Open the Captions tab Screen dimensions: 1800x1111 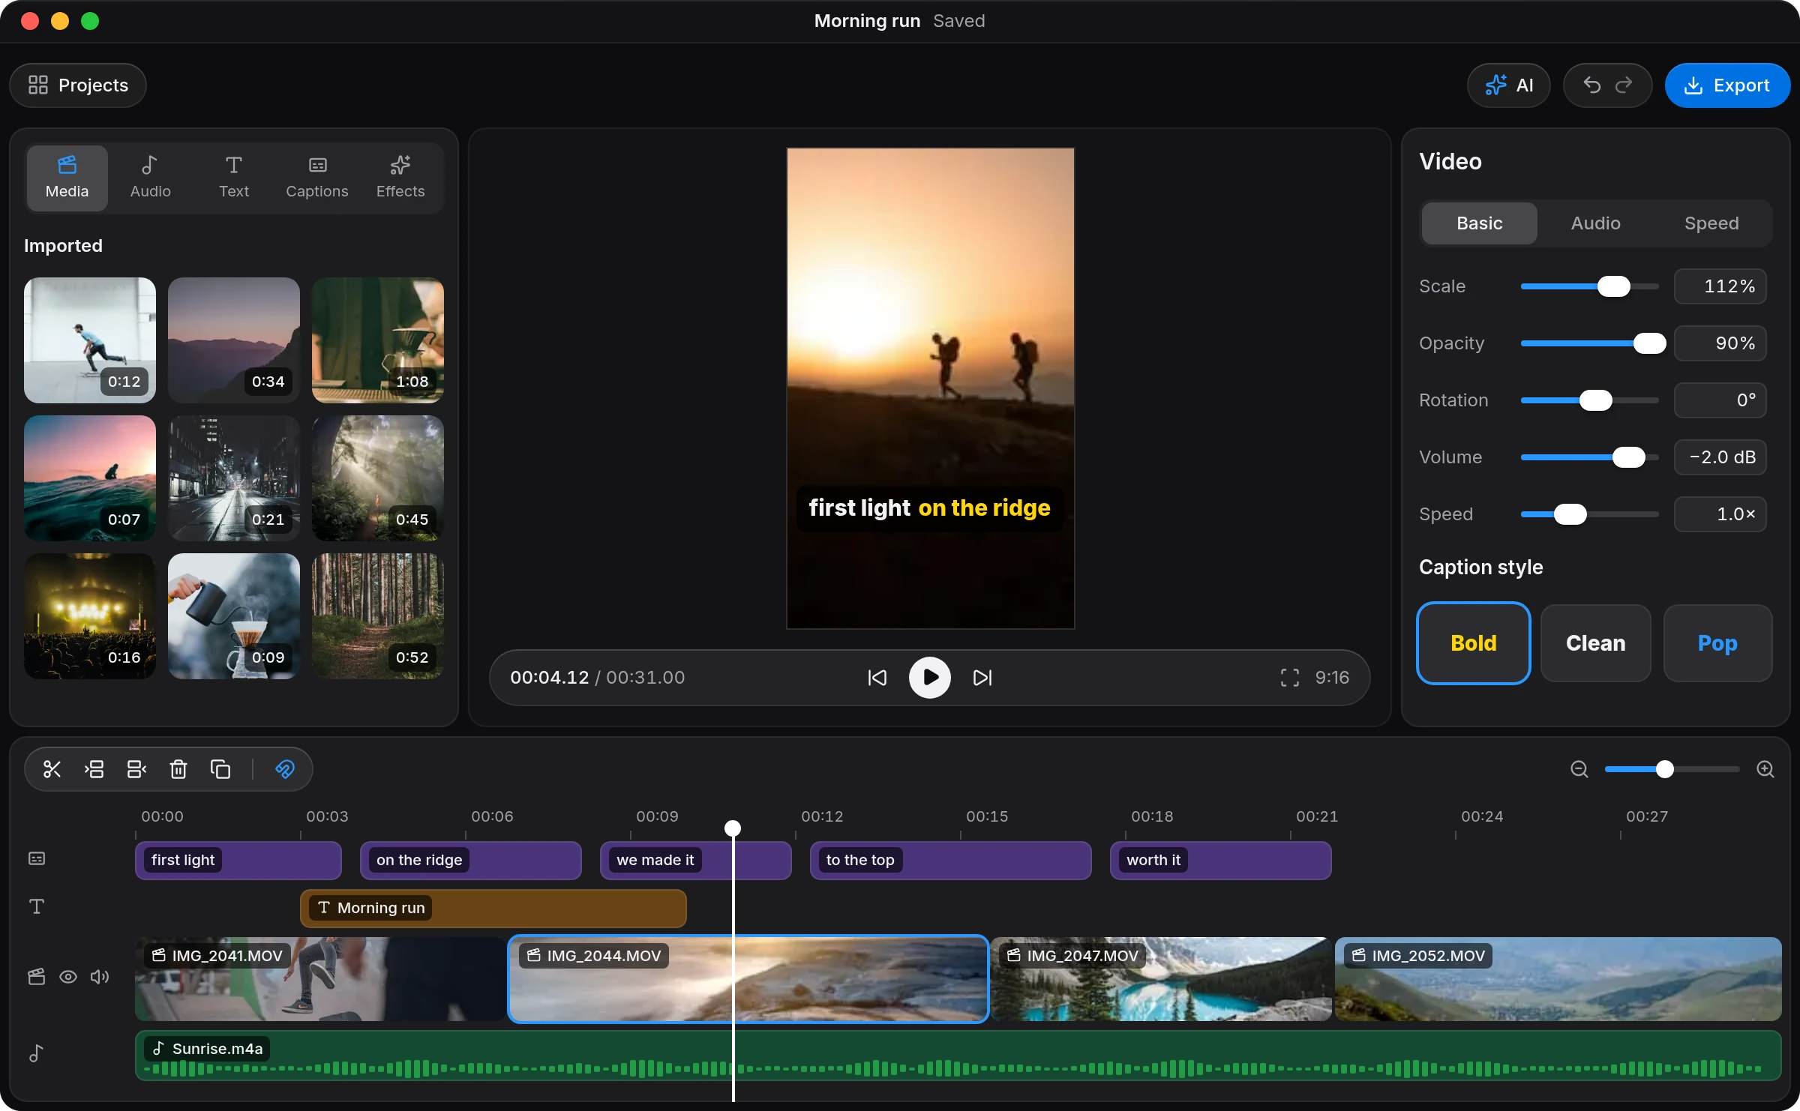click(317, 178)
